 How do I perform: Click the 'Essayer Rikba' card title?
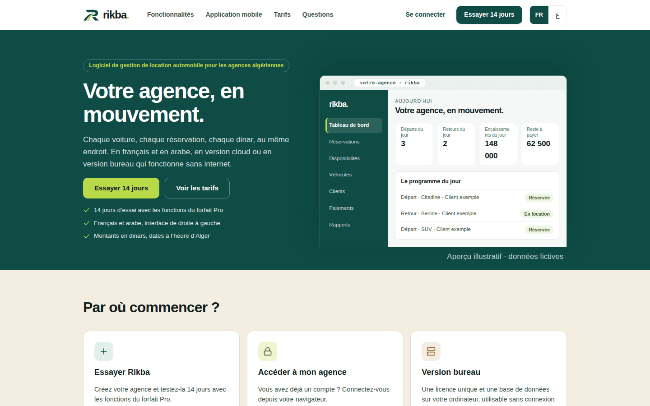pyautogui.click(x=122, y=372)
